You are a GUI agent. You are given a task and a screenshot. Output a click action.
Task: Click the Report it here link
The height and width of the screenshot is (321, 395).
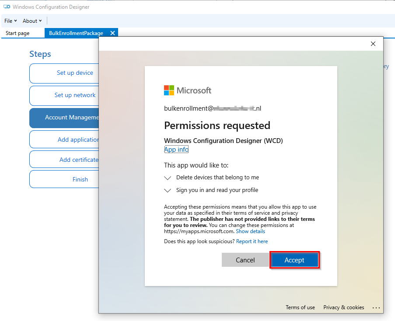tap(252, 241)
